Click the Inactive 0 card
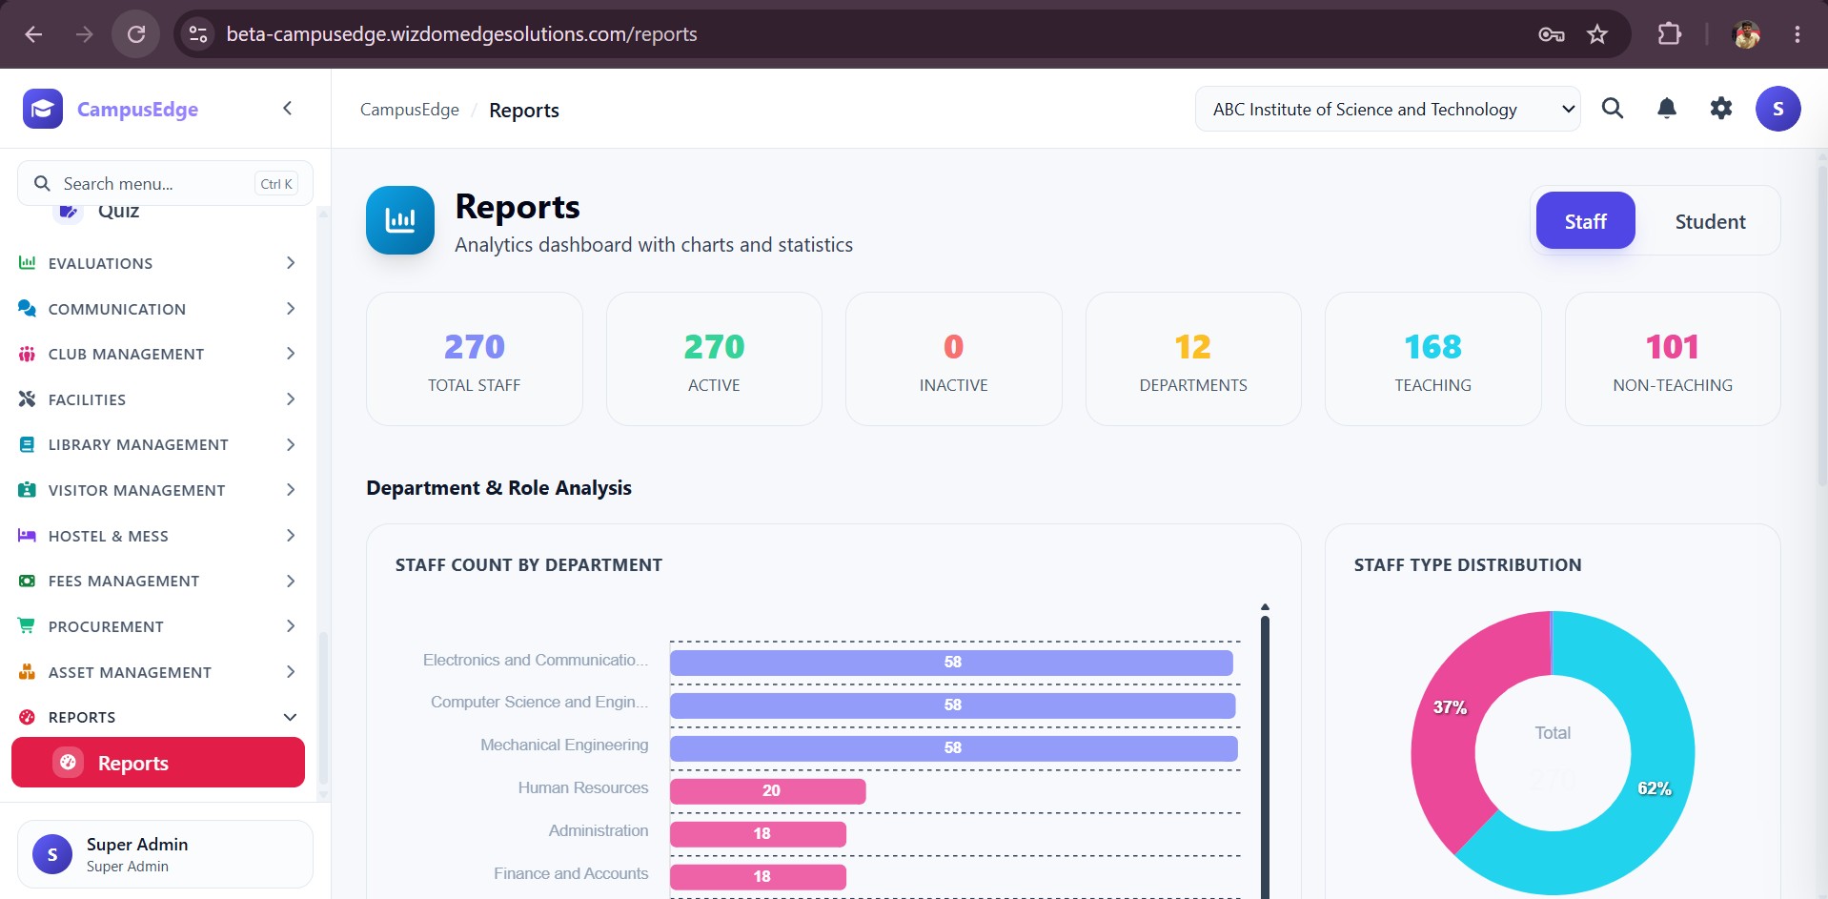Screen dimensions: 1828x899 pos(953,358)
